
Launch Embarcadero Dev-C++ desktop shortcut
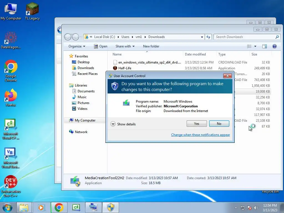click(x=11, y=186)
